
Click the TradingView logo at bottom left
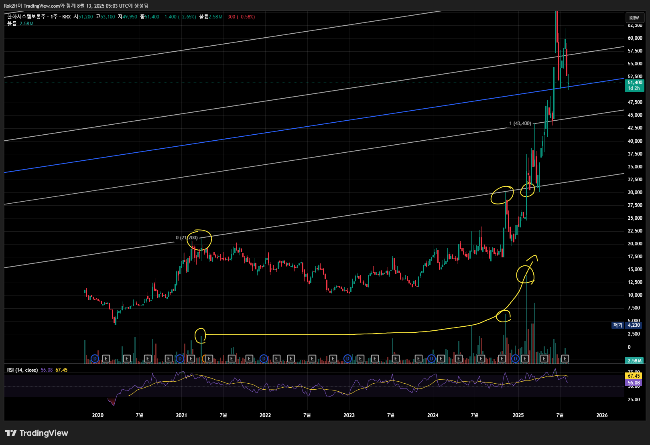(37, 433)
